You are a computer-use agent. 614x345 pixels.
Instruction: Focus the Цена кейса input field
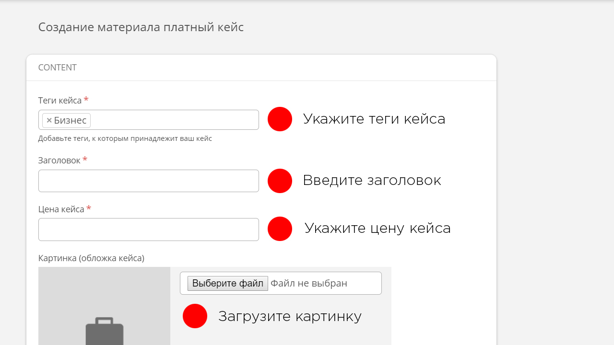[x=149, y=230]
